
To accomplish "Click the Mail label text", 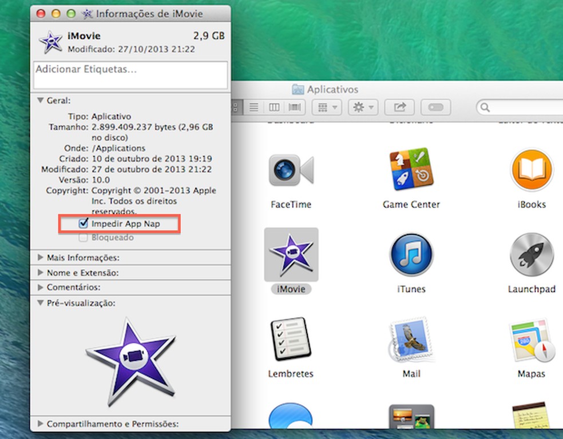I will pos(411,374).
